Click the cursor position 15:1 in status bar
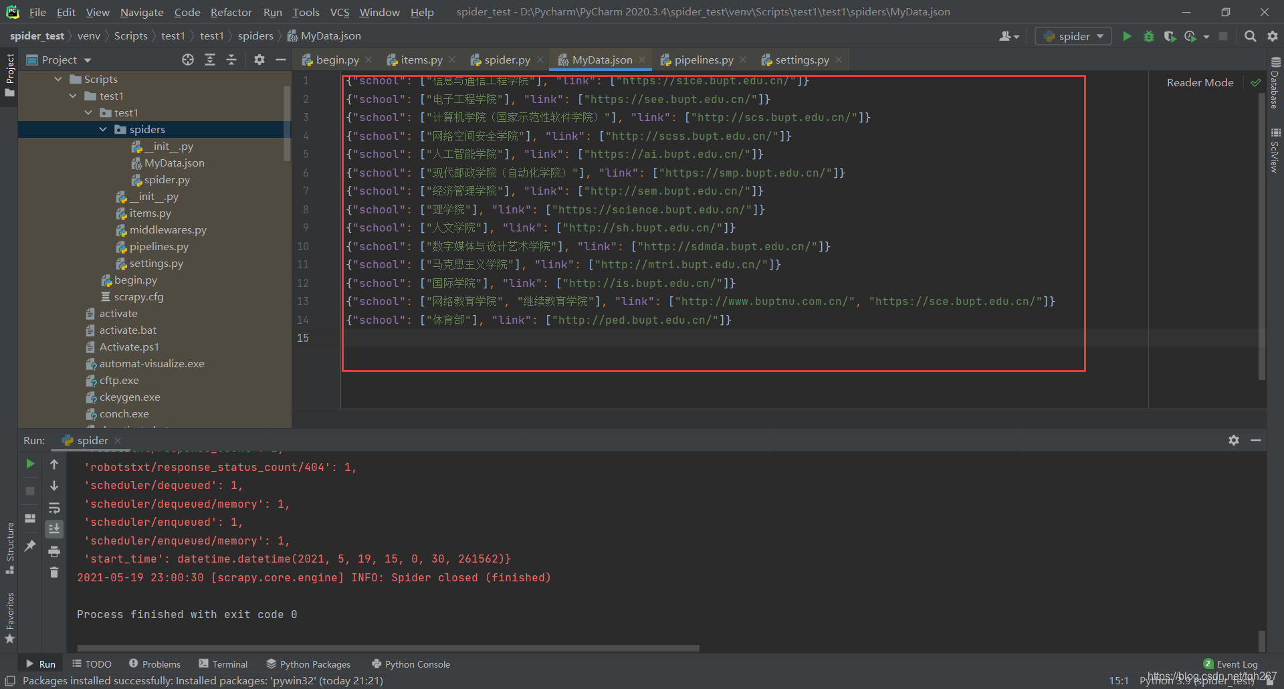 tap(1119, 680)
